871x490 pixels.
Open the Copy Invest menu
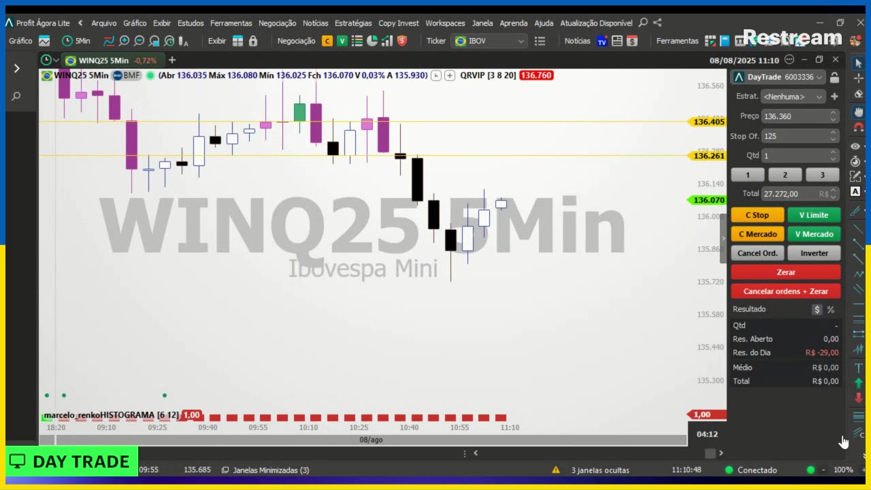pyautogui.click(x=399, y=22)
